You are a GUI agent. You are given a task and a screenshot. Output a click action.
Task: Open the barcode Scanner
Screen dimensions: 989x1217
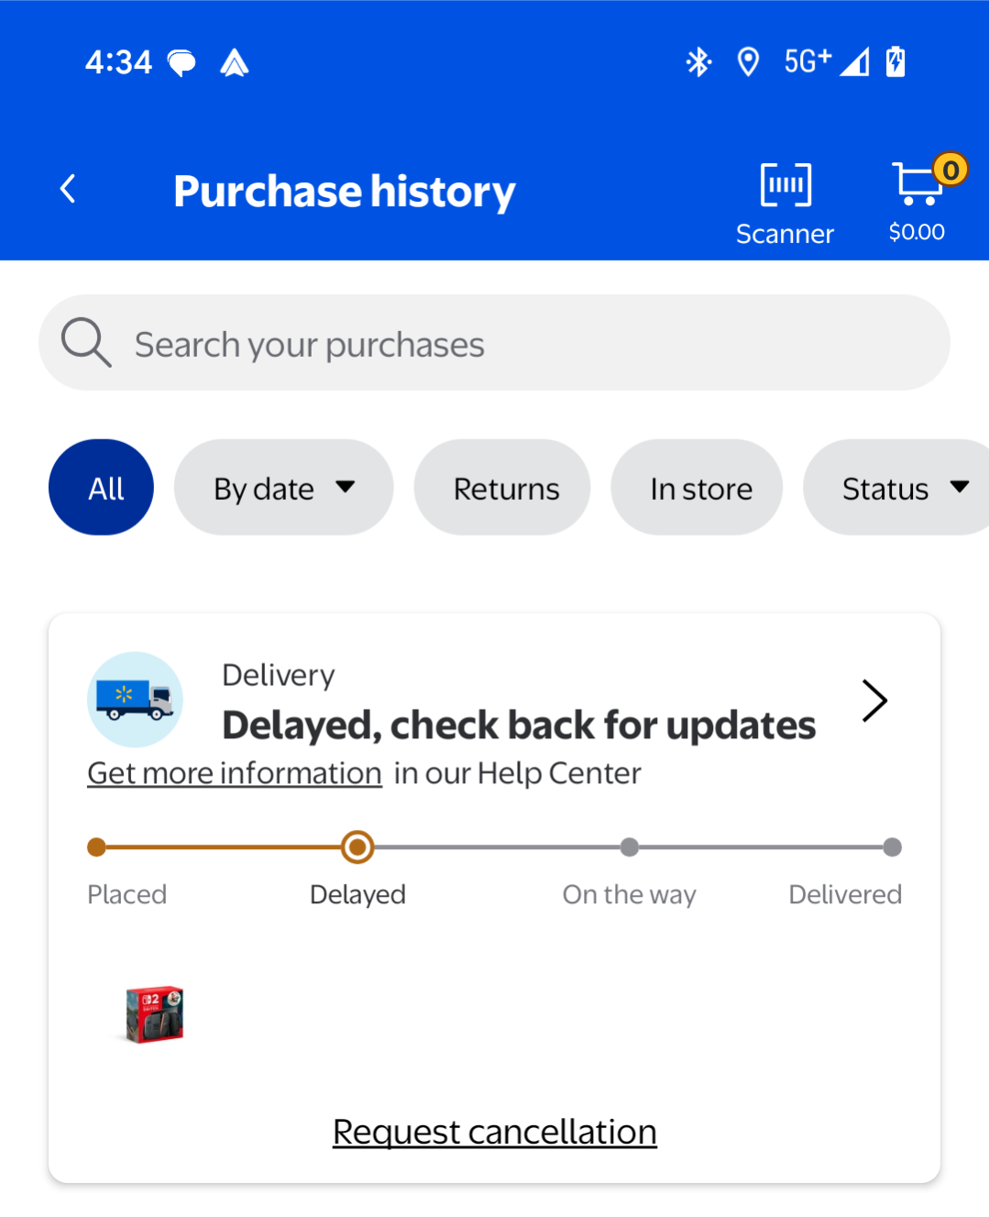pos(785,205)
